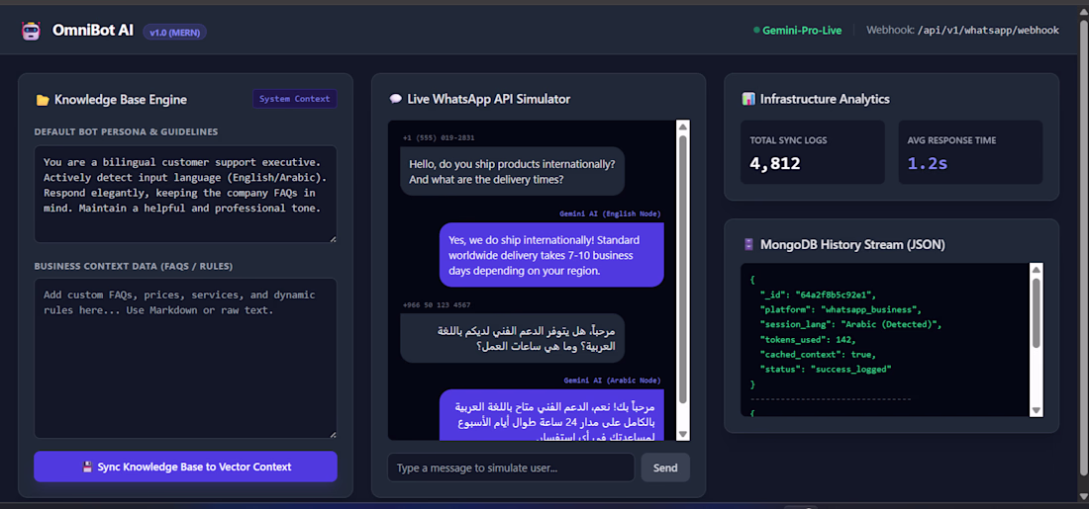Click the chat scrollbar down arrow
The image size is (1089, 509).
pos(683,434)
